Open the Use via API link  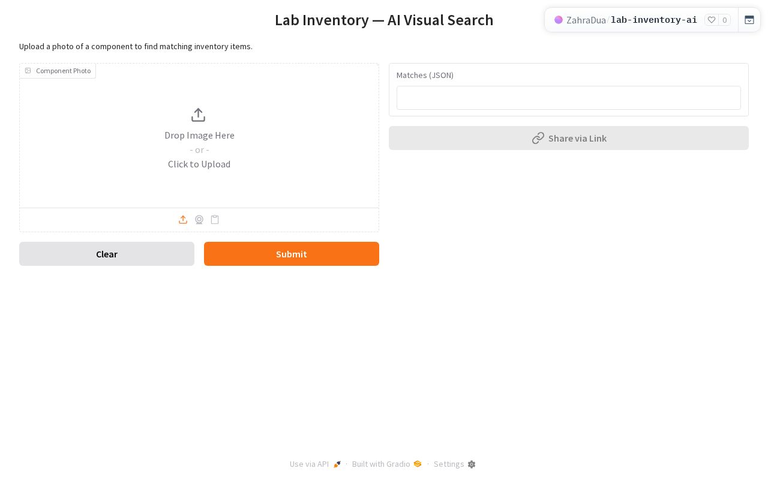316,464
